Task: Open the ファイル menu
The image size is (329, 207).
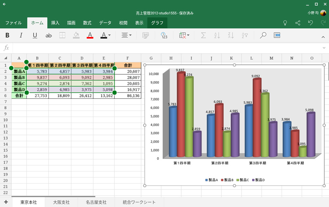Action: 14,23
